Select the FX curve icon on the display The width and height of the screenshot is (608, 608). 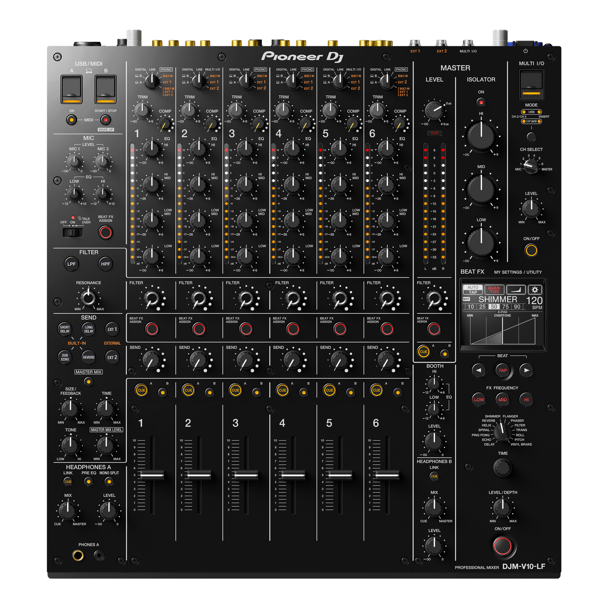[x=516, y=289]
